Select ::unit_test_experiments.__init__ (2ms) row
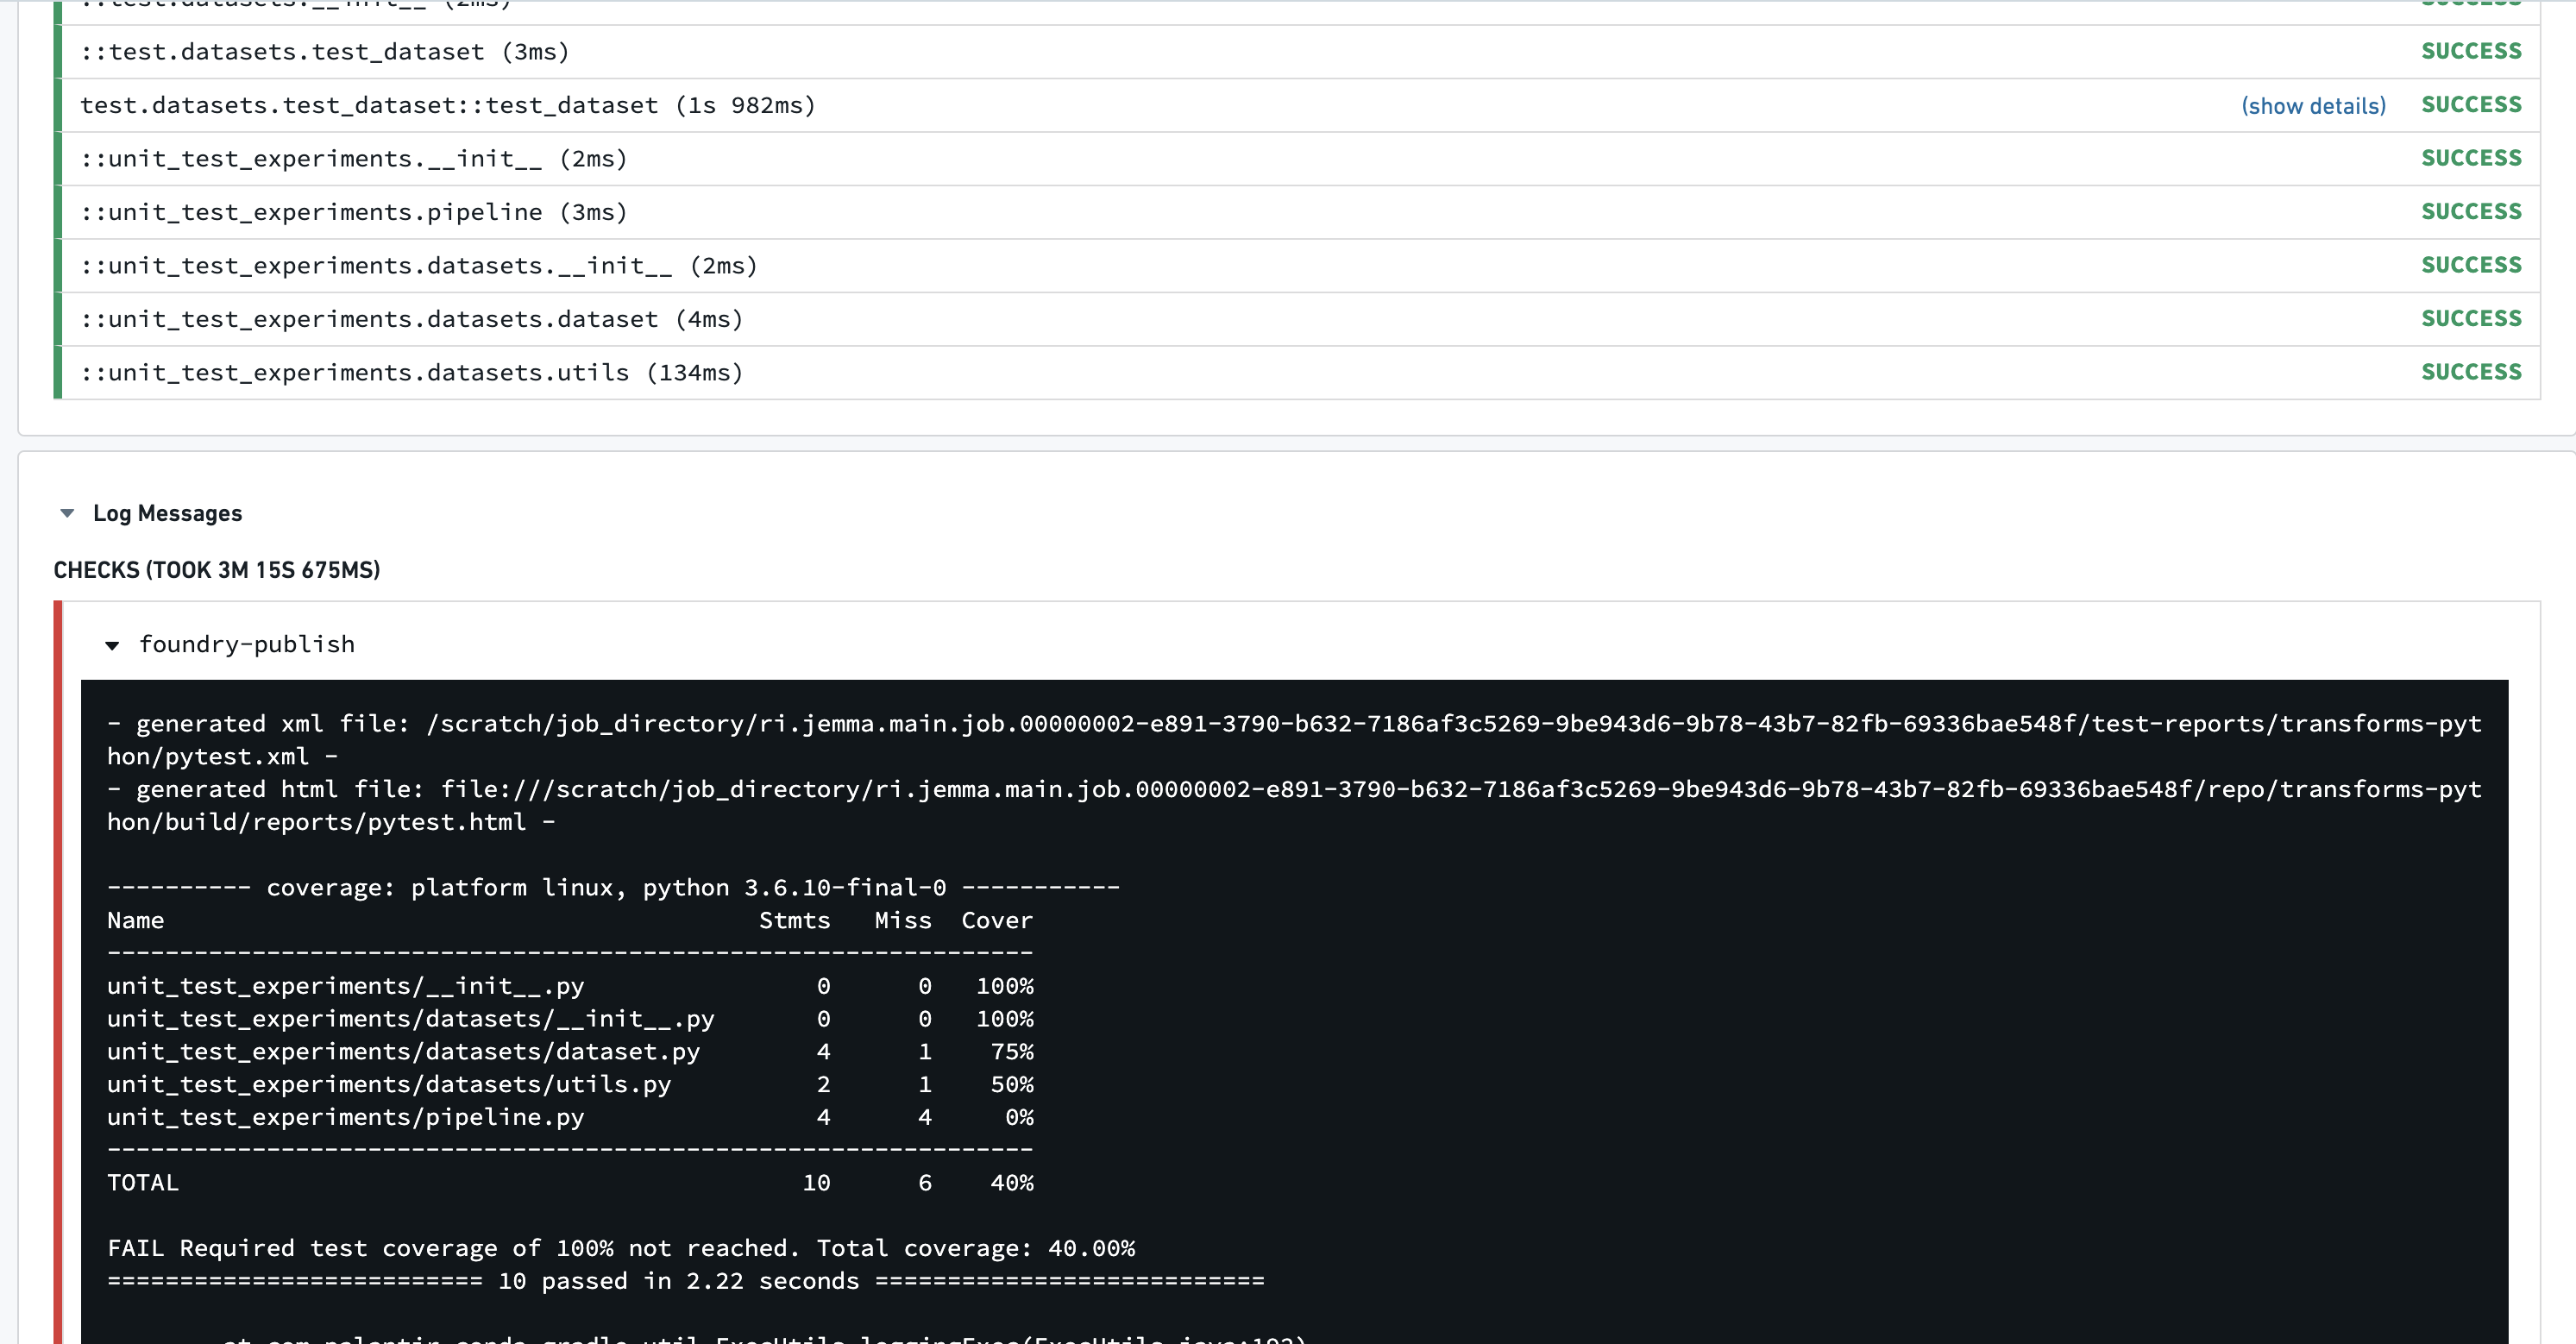This screenshot has height=1344, width=2576. (x=1297, y=159)
